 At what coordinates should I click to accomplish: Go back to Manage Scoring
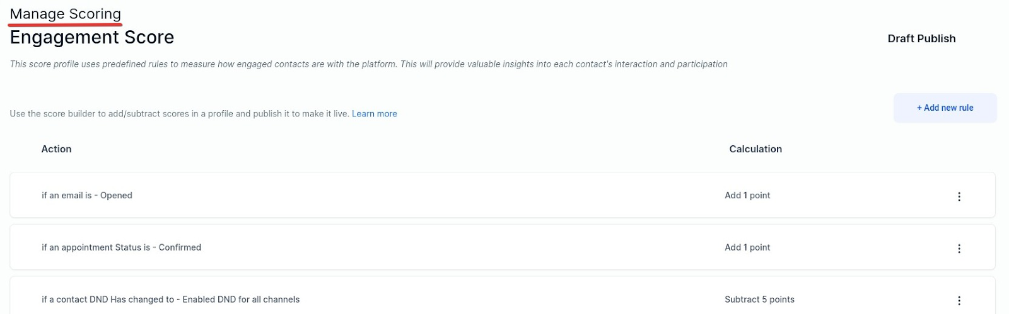click(x=65, y=14)
